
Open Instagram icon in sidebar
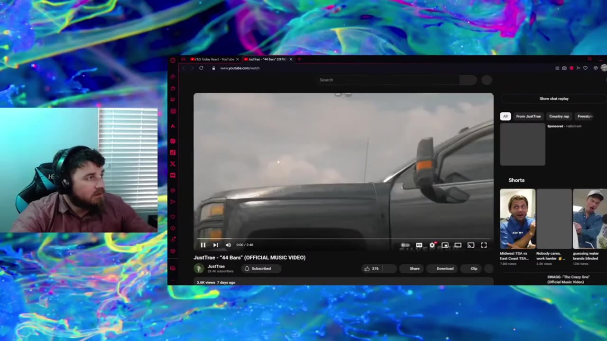point(173,141)
